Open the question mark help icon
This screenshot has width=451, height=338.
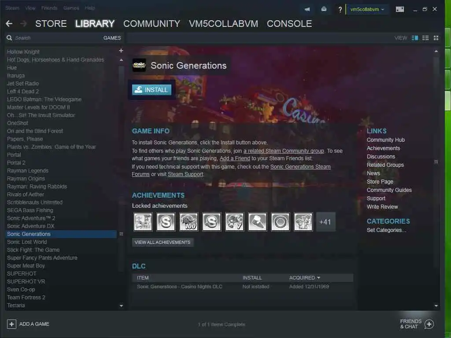(x=340, y=10)
